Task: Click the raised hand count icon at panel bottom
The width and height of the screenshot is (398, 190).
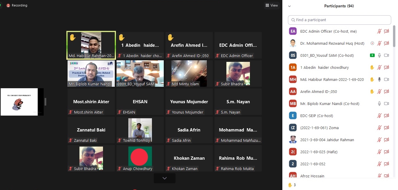Action: click(x=290, y=185)
